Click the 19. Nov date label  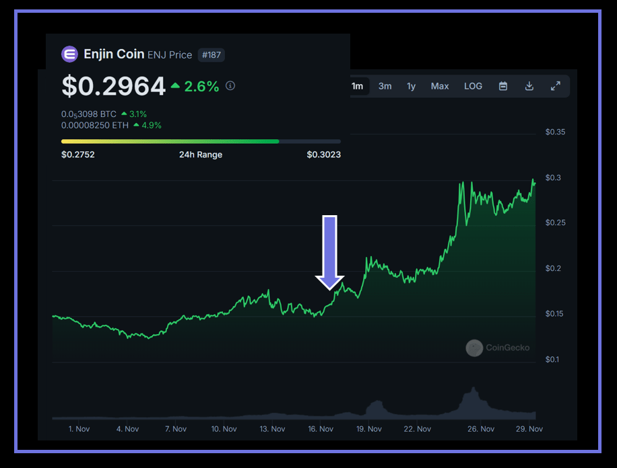[x=369, y=429]
